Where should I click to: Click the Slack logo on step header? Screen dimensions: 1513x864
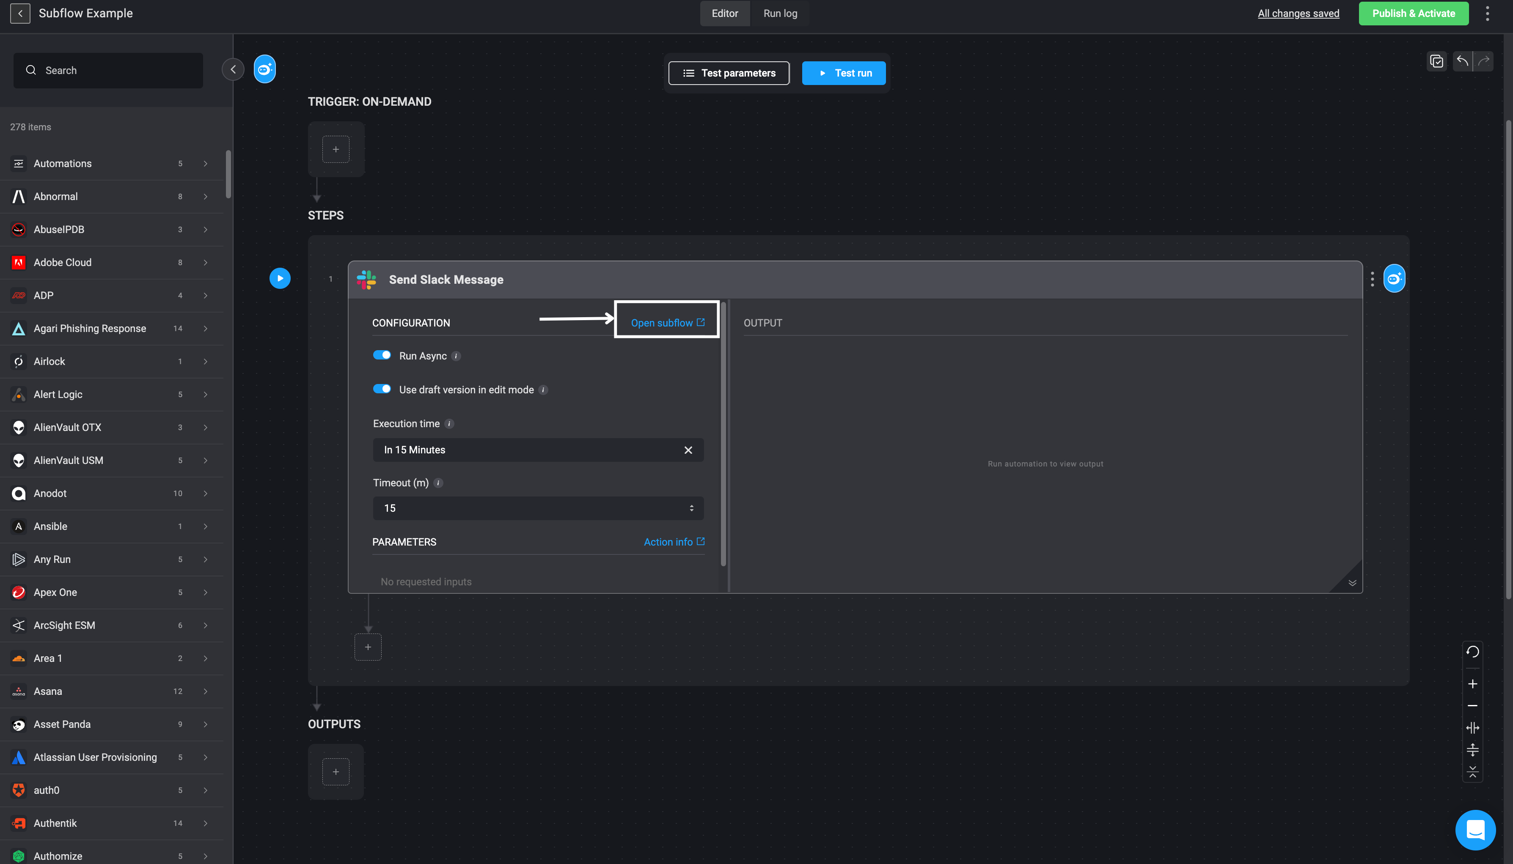click(366, 280)
